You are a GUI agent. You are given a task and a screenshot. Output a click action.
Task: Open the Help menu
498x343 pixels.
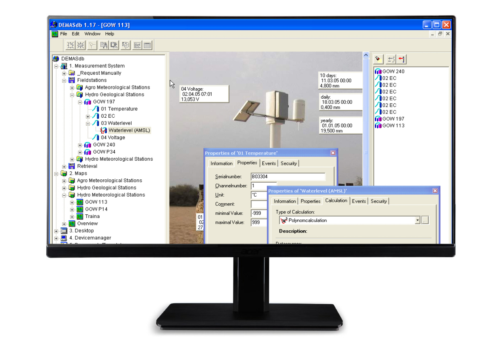pyautogui.click(x=110, y=34)
